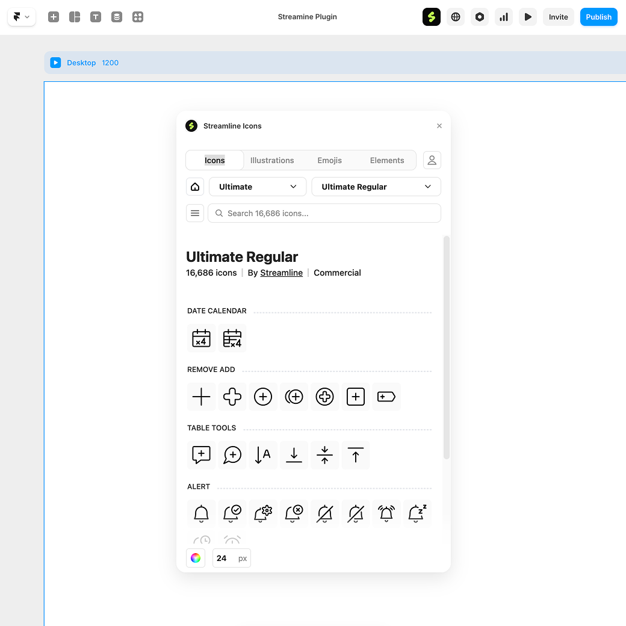
Task: Select the tag plus add icon
Action: pyautogui.click(x=386, y=397)
